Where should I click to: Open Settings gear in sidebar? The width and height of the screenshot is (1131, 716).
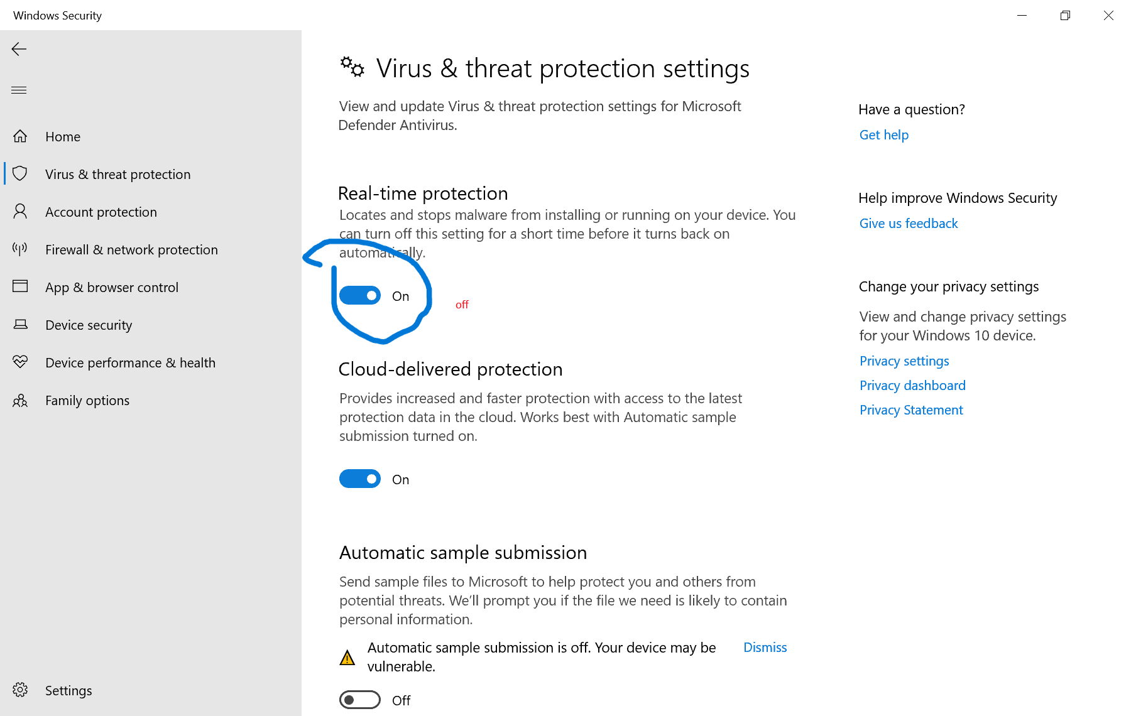pos(20,690)
